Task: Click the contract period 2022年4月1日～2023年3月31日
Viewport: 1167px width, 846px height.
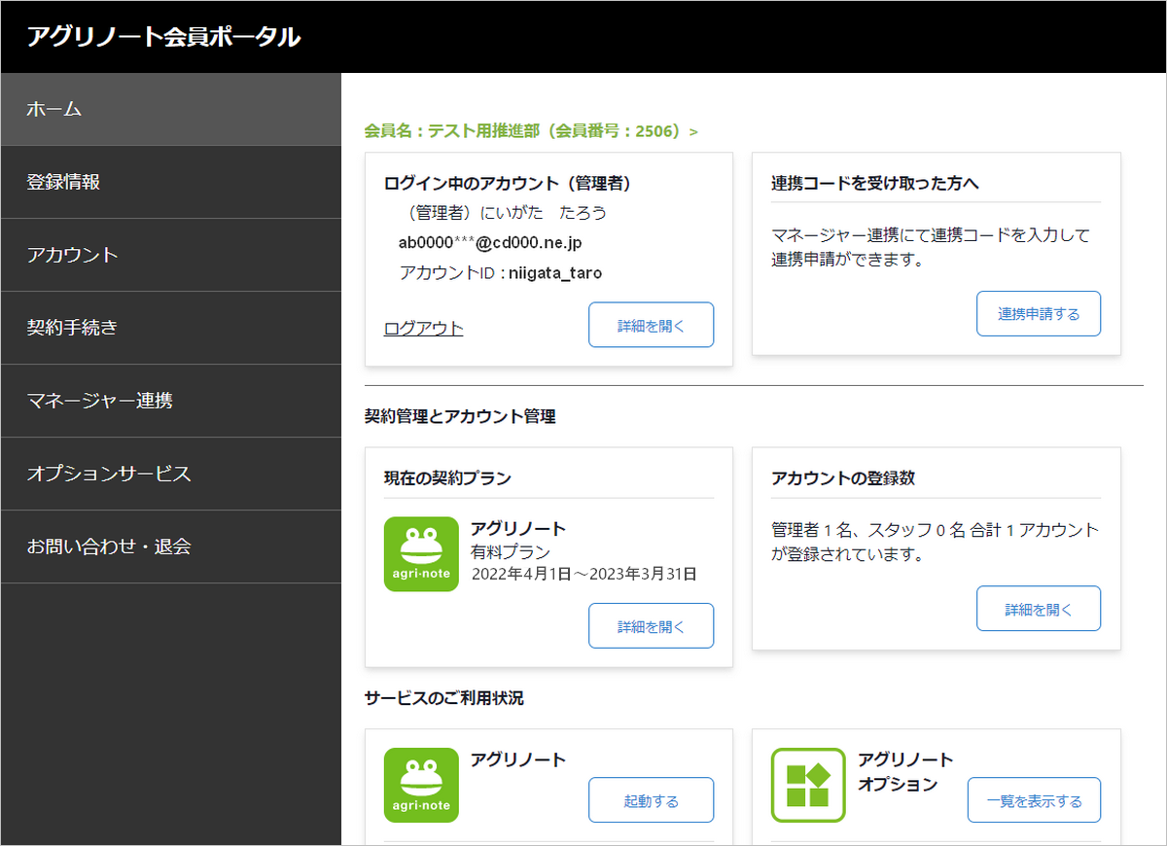Action: (x=583, y=574)
